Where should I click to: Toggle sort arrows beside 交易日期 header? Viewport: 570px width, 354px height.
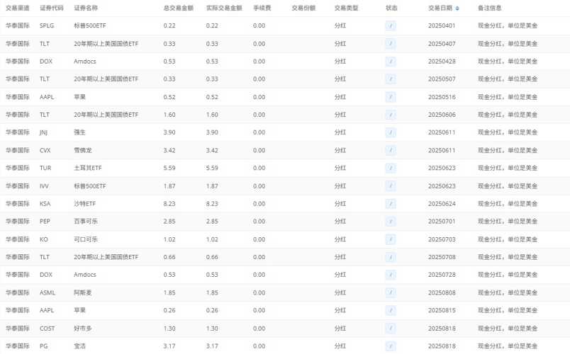[x=457, y=8]
